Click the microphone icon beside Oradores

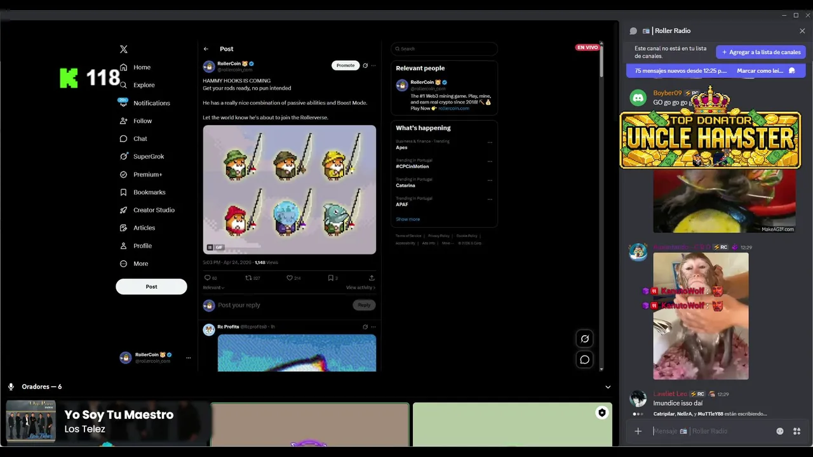pos(11,387)
